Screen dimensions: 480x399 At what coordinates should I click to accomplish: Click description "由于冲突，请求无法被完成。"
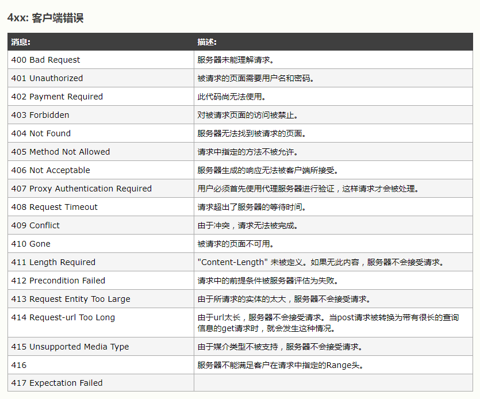click(248, 225)
